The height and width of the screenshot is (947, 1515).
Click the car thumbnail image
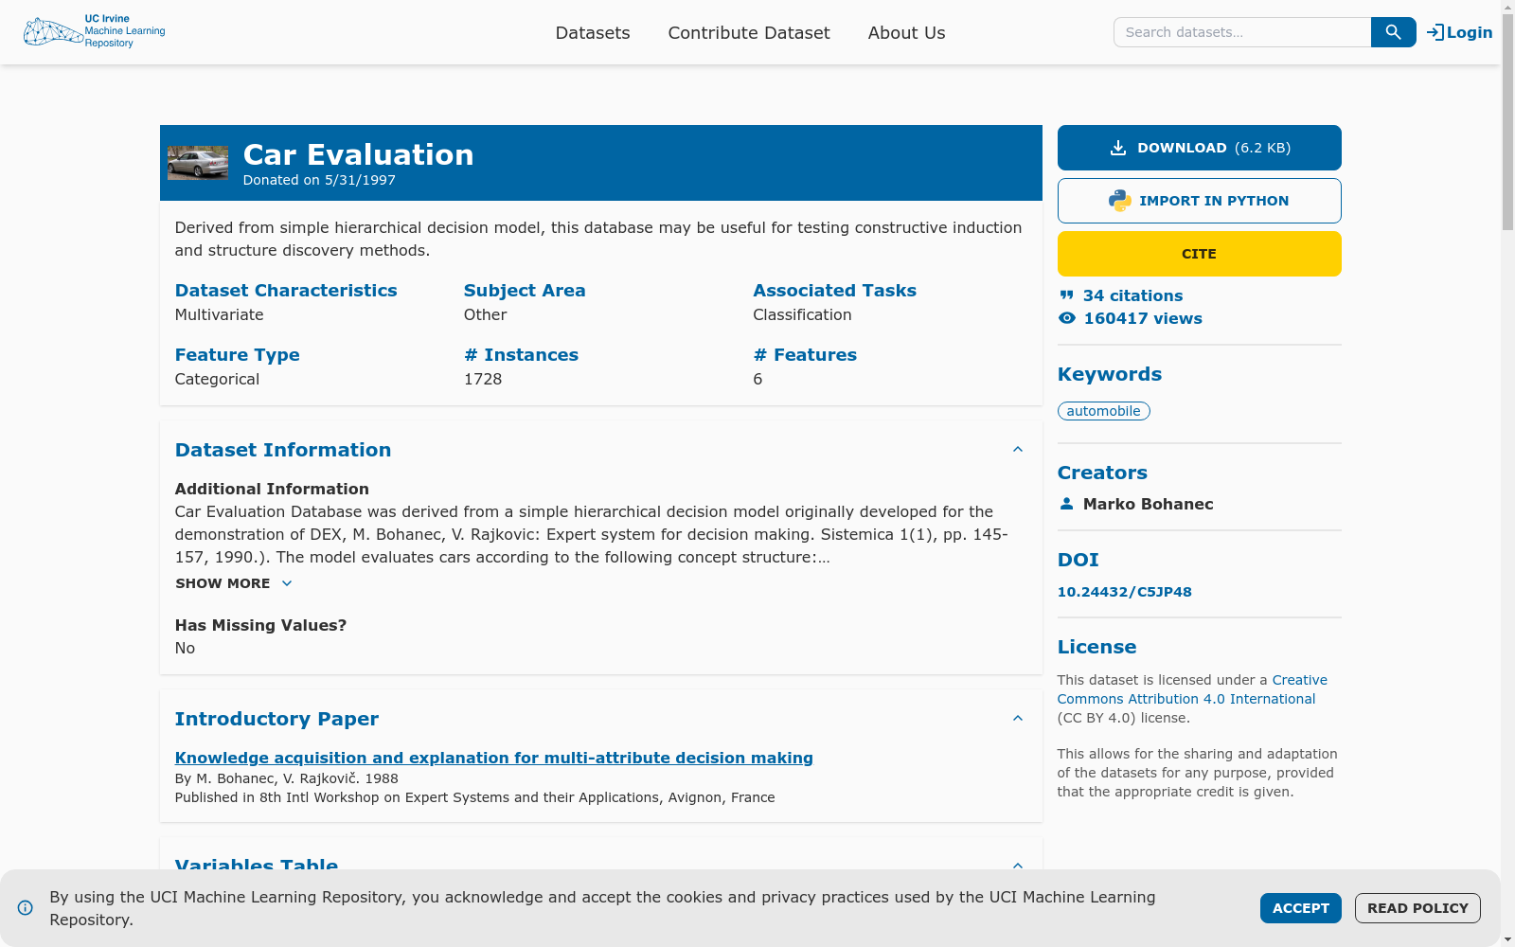pyautogui.click(x=198, y=163)
